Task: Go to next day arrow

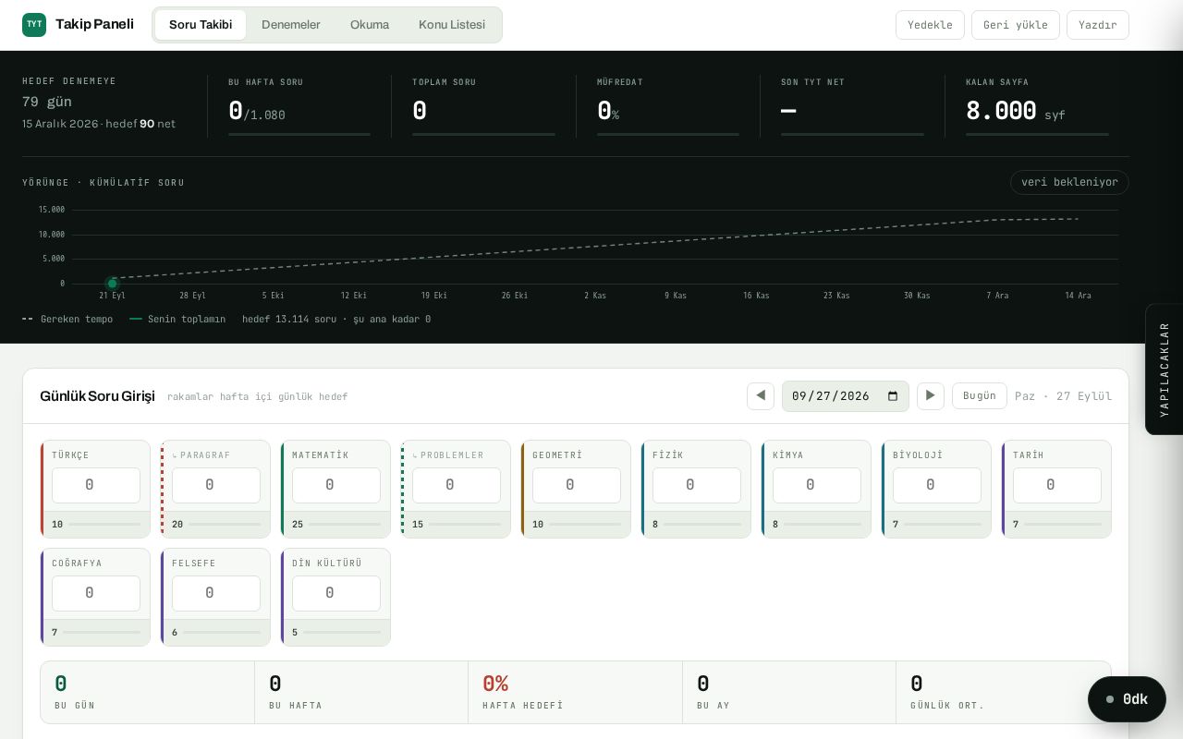Action: pos(931,396)
